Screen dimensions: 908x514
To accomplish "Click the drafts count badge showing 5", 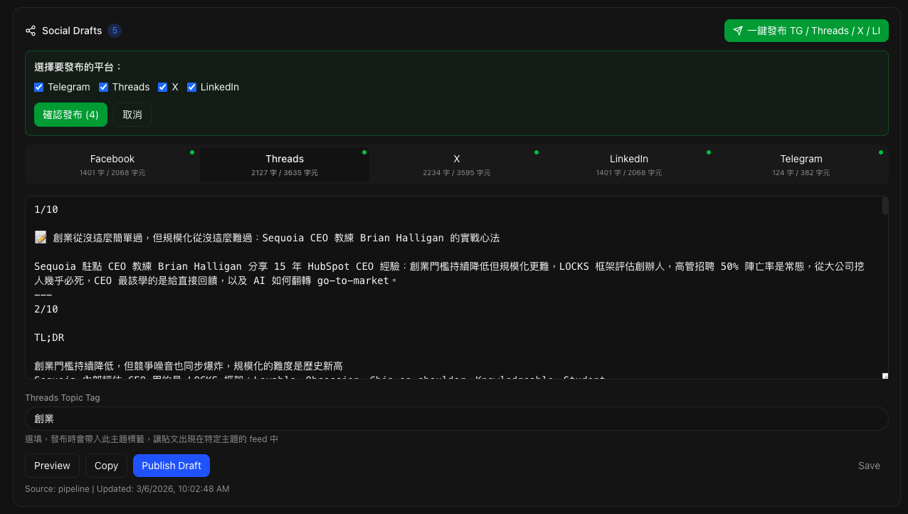I will tap(115, 31).
